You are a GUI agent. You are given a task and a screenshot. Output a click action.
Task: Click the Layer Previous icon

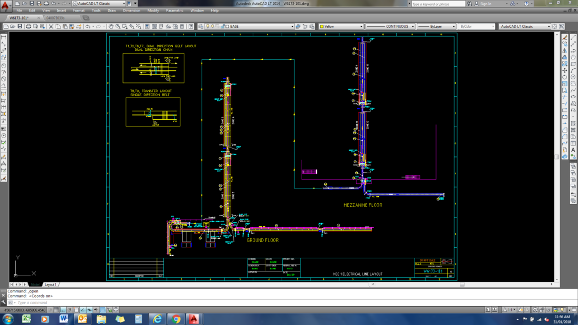[305, 27]
